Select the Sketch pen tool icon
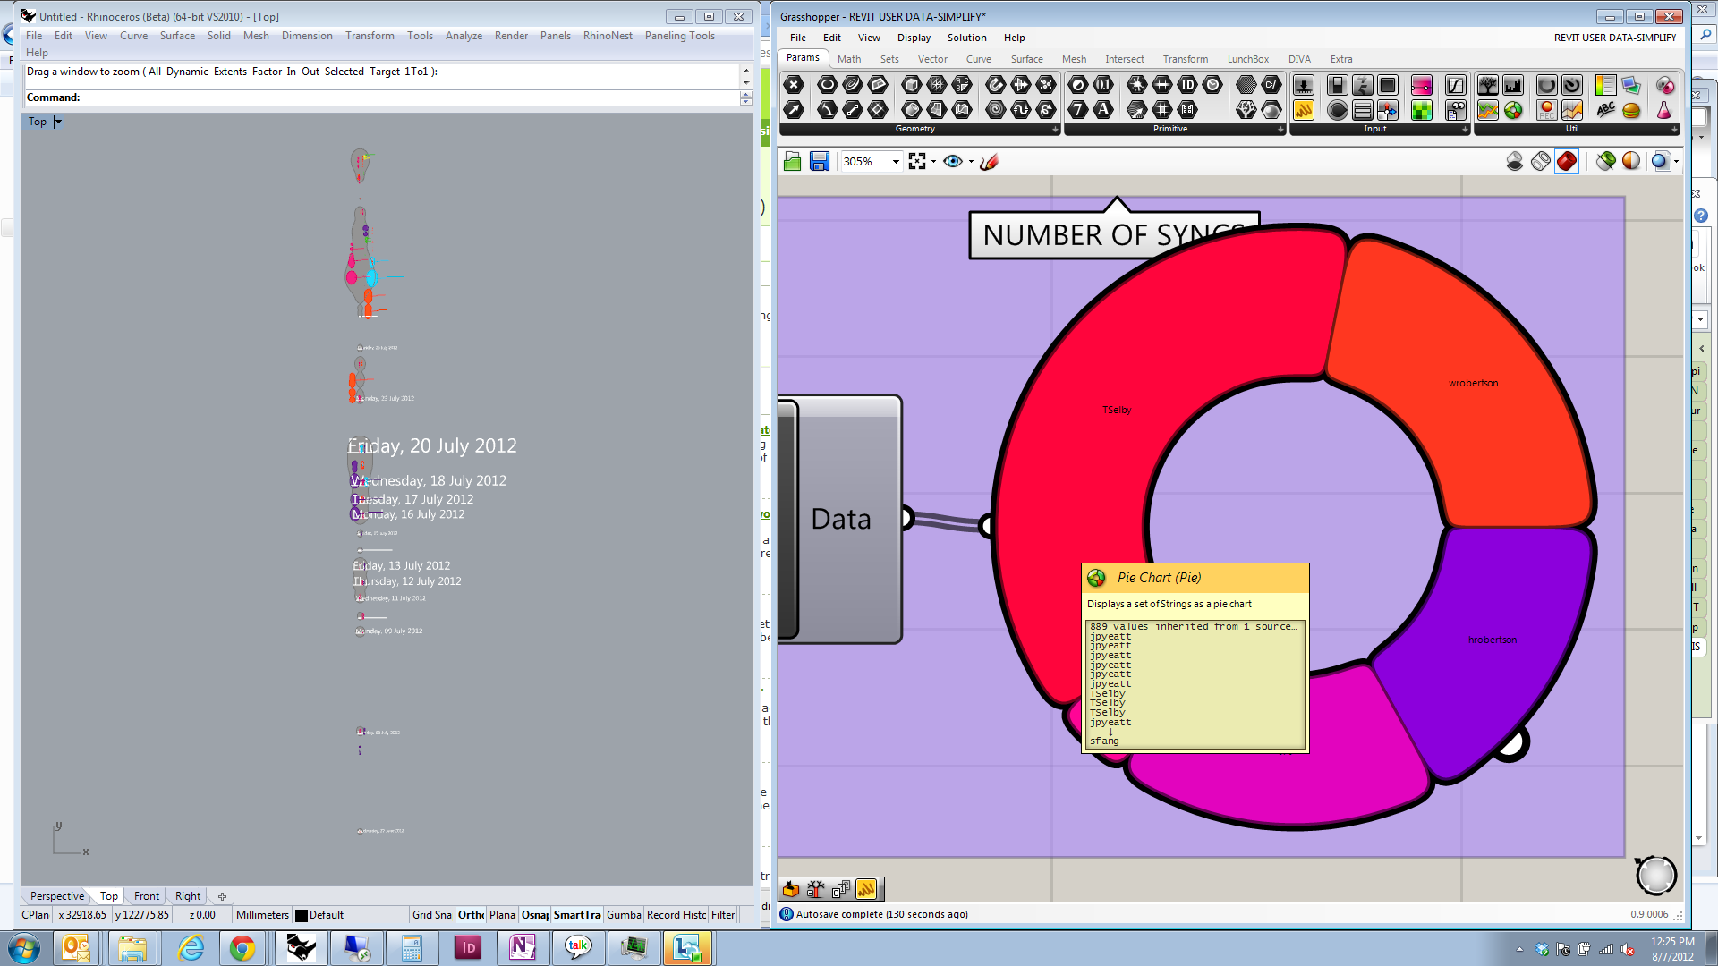1718x966 pixels. click(989, 162)
